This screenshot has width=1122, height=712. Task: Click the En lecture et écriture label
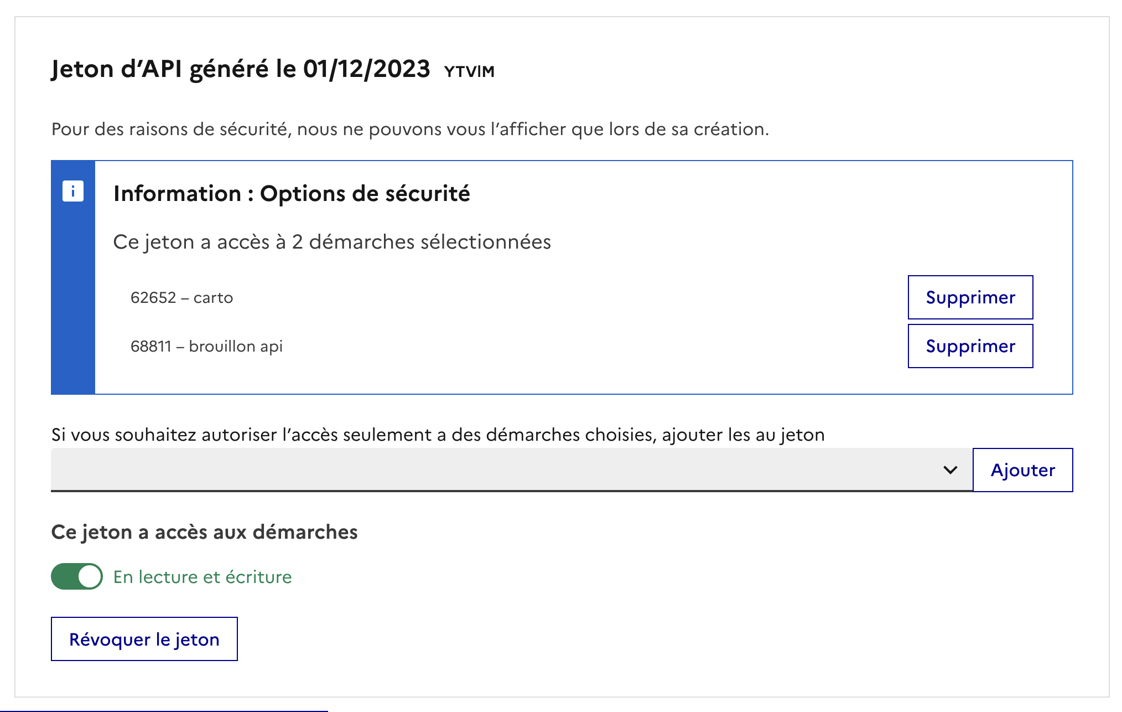coord(202,577)
